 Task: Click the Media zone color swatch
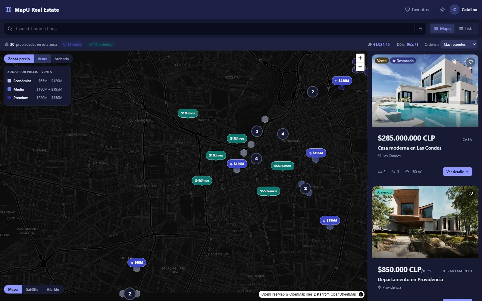[9, 89]
